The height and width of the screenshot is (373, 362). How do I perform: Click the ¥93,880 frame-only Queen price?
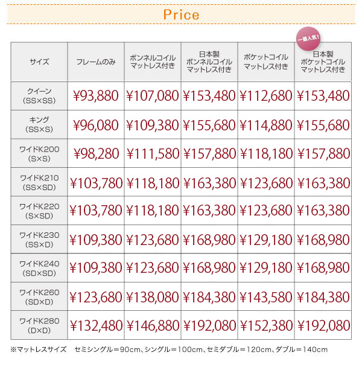[96, 96]
